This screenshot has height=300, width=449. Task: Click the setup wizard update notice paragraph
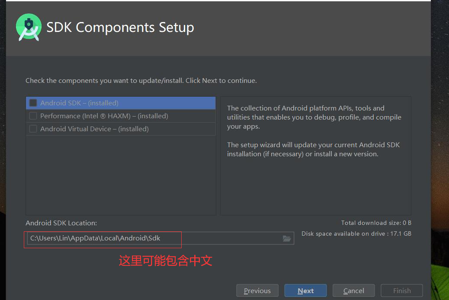point(313,149)
